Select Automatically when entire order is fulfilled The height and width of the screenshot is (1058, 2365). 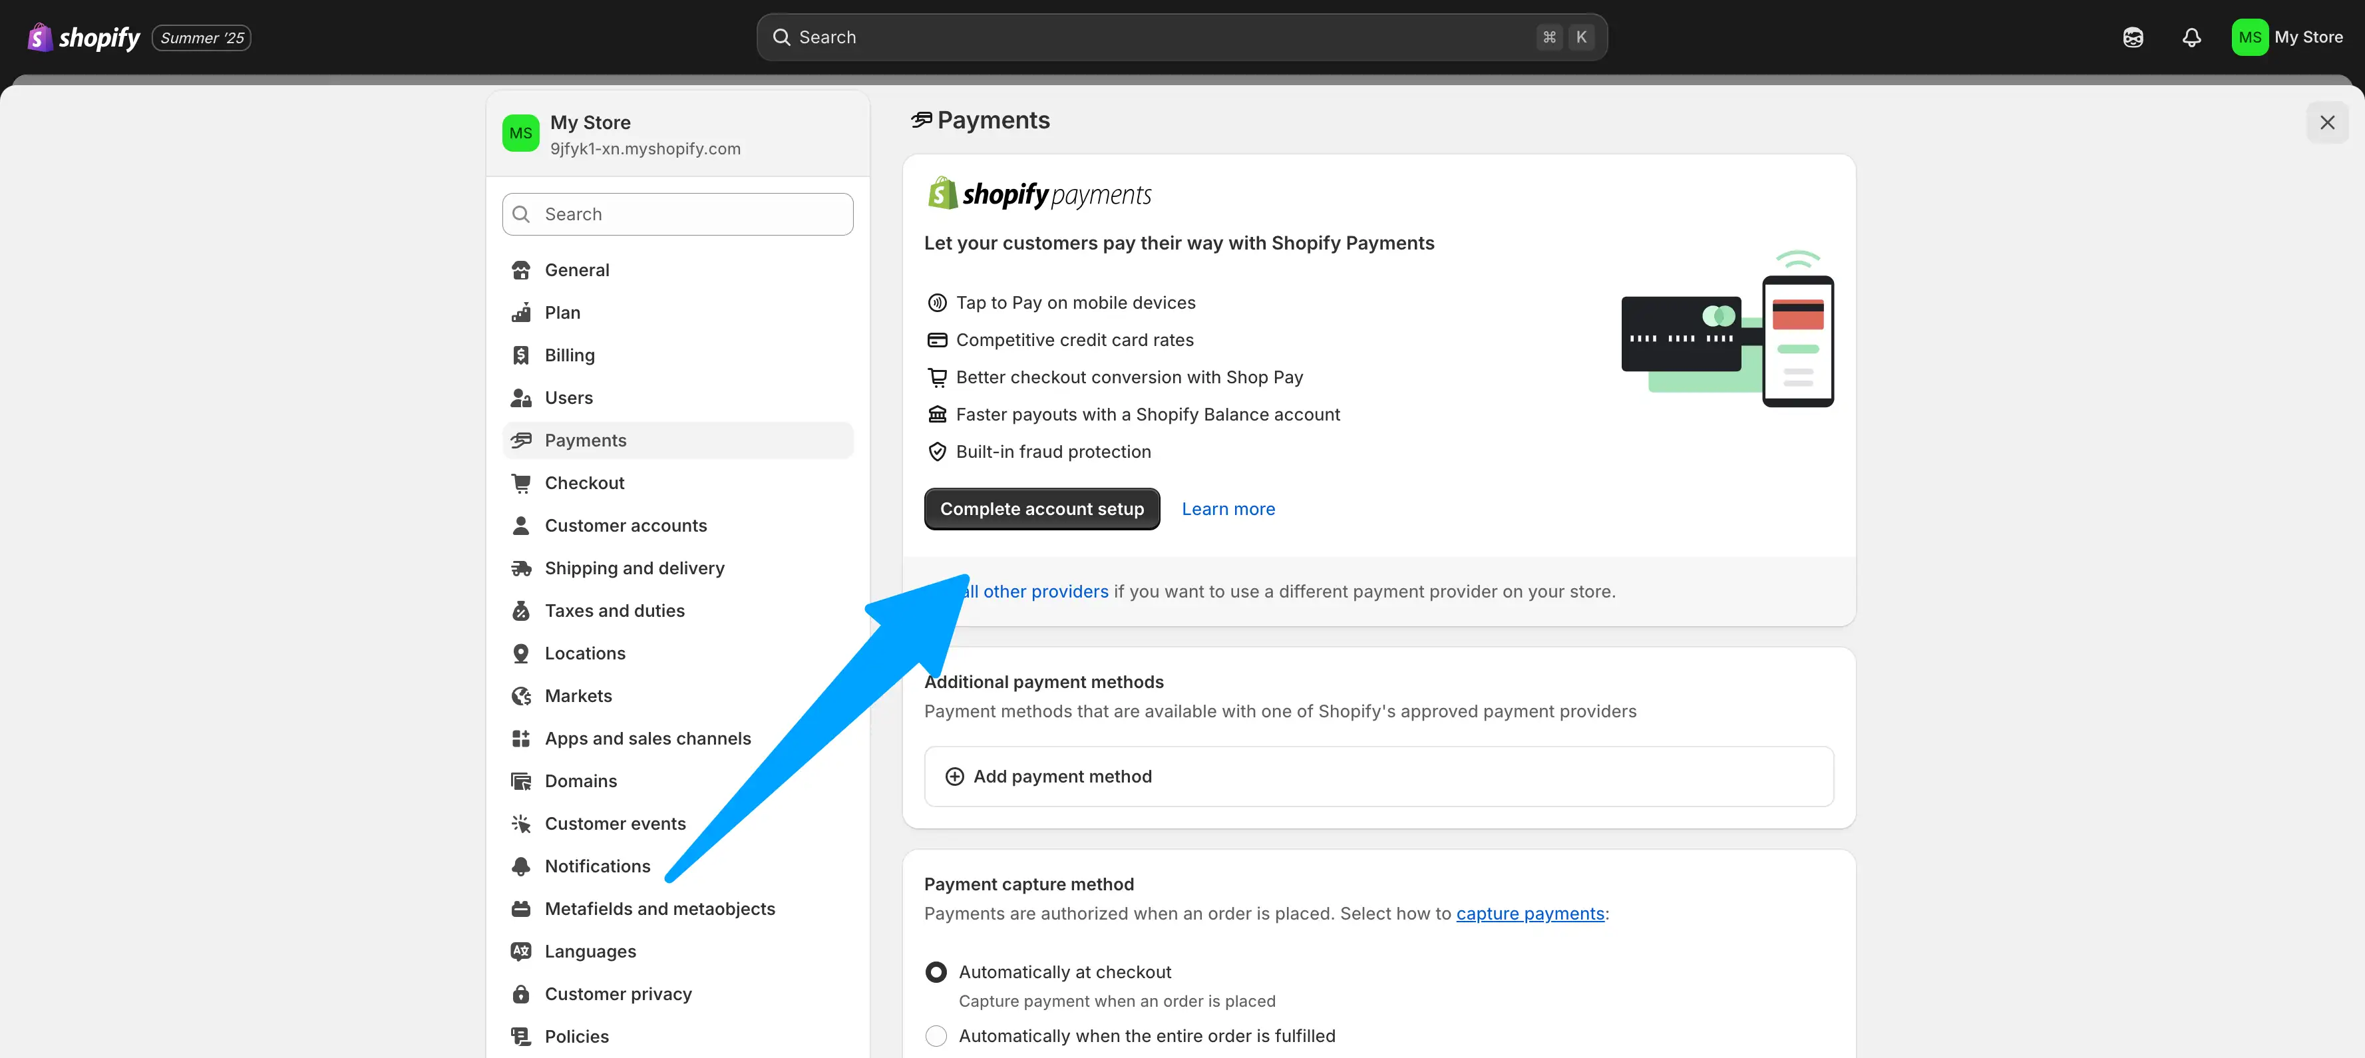tap(936, 1036)
